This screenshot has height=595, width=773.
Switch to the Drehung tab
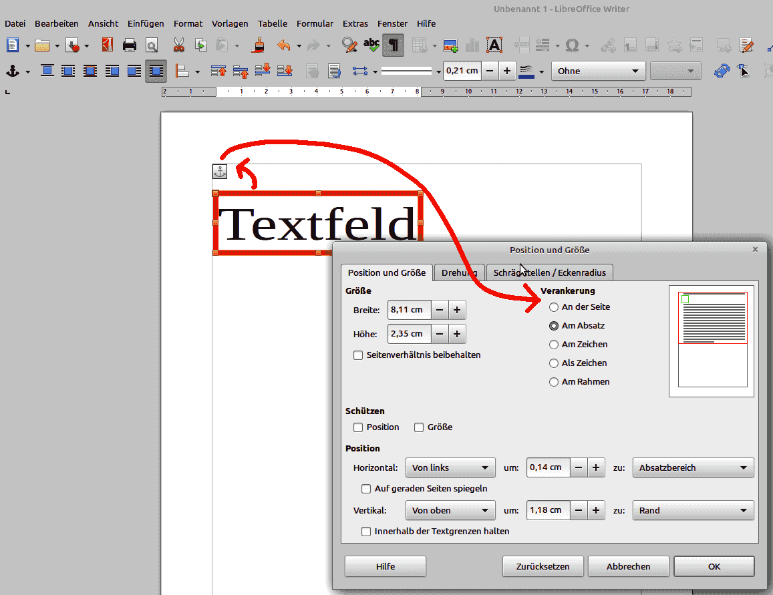[459, 272]
